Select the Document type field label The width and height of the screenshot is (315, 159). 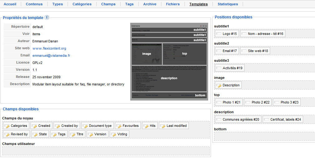[100, 126]
